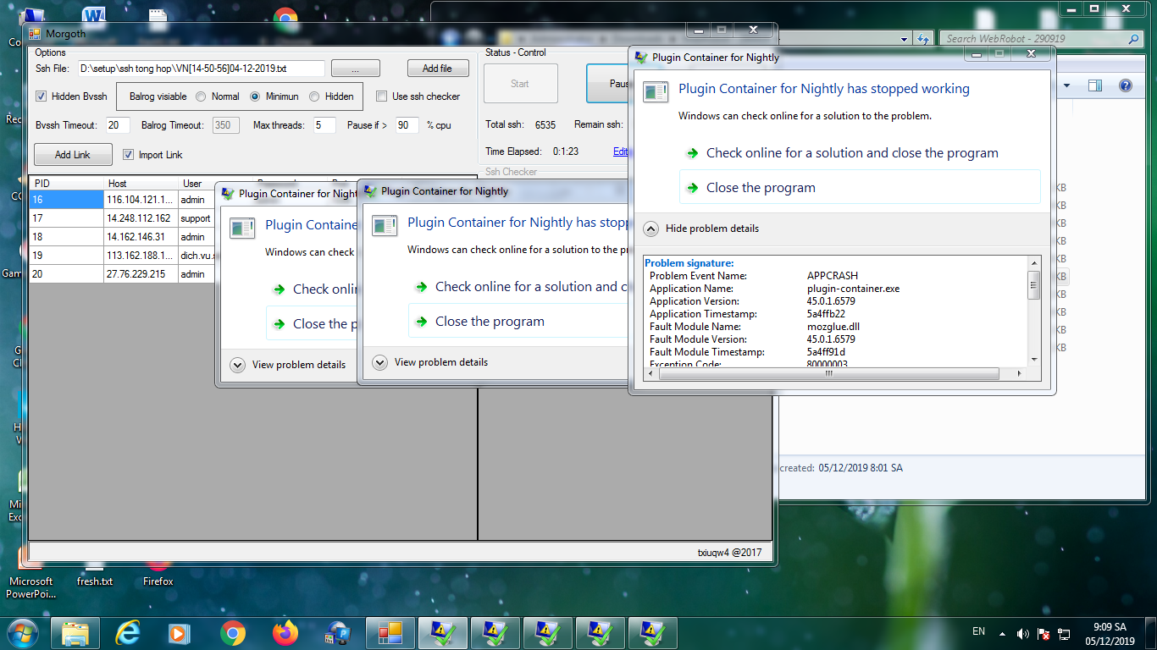This screenshot has width=1157, height=650.
Task: Click Close the program in the front crash dialog
Action: (x=860, y=187)
